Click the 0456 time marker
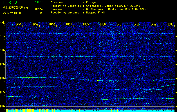The width and height of the screenshot is (177, 112). pos(103,24)
